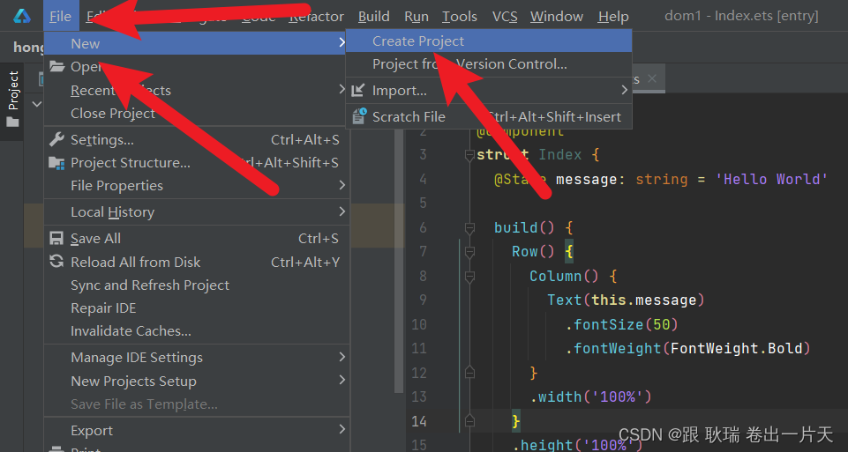Open the Help menu
This screenshot has height=452, width=848.
click(x=613, y=17)
